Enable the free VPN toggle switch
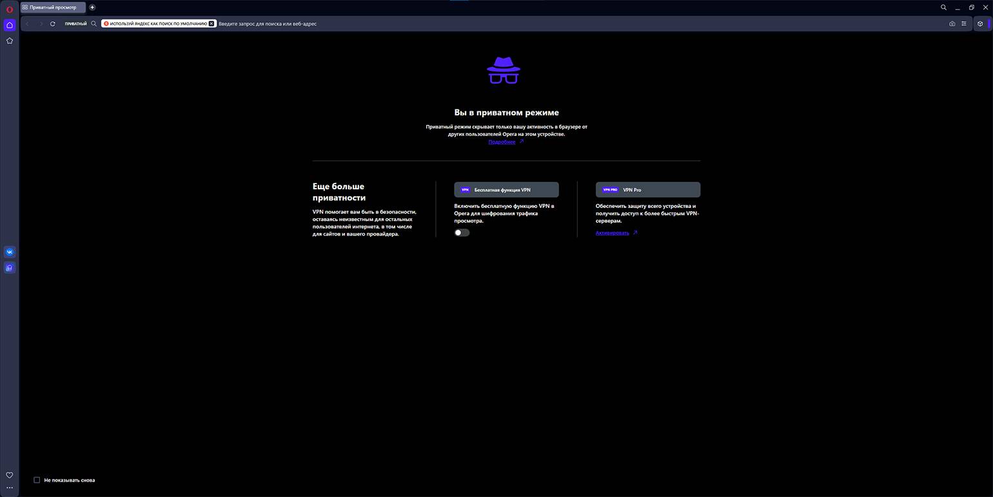993x497 pixels. coord(462,232)
